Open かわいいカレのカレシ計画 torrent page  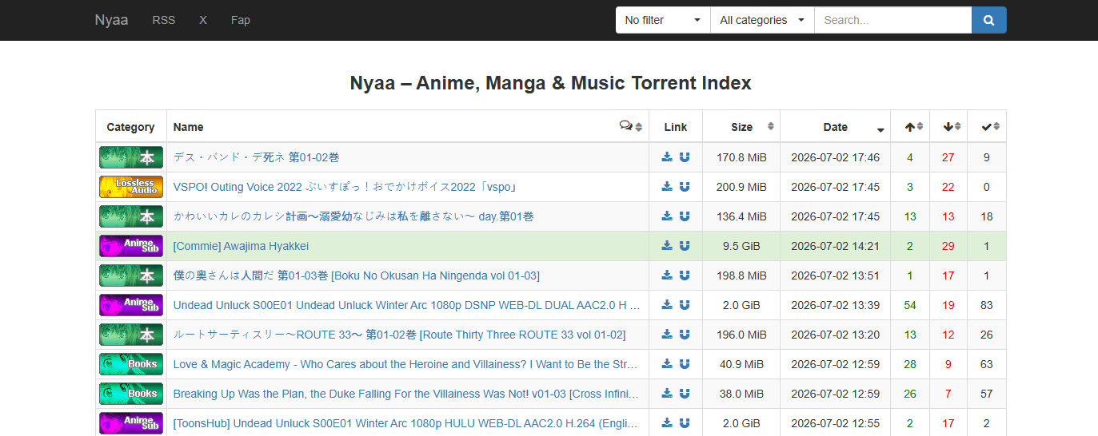coord(353,216)
